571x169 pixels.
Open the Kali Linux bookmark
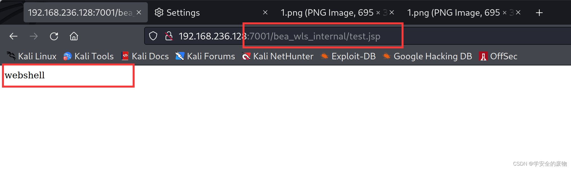click(37, 56)
